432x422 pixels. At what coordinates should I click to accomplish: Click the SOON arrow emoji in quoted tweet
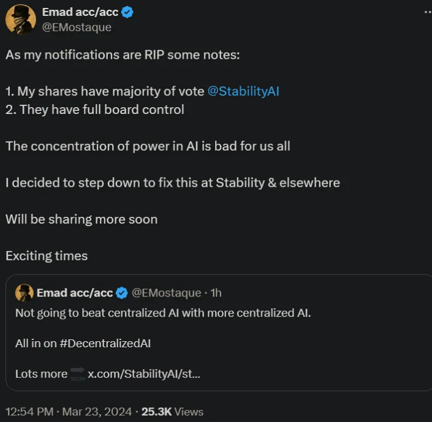point(77,373)
